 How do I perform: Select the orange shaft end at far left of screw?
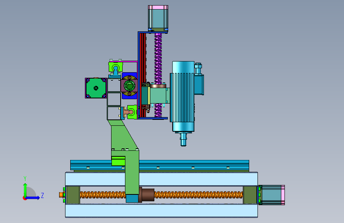(61, 195)
